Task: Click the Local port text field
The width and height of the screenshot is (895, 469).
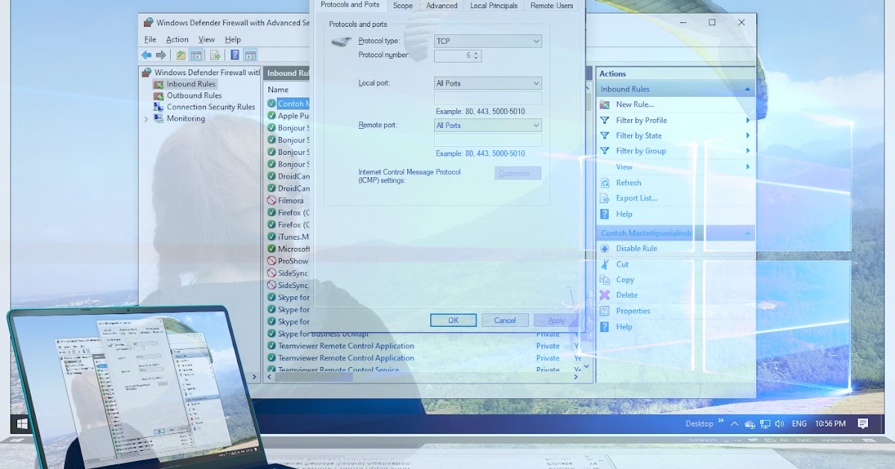Action: tap(488, 98)
